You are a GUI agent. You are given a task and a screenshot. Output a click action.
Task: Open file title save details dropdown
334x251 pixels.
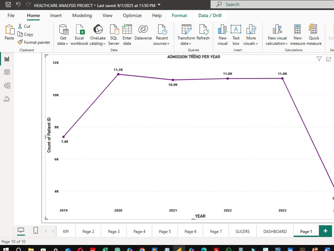pos(159,5)
